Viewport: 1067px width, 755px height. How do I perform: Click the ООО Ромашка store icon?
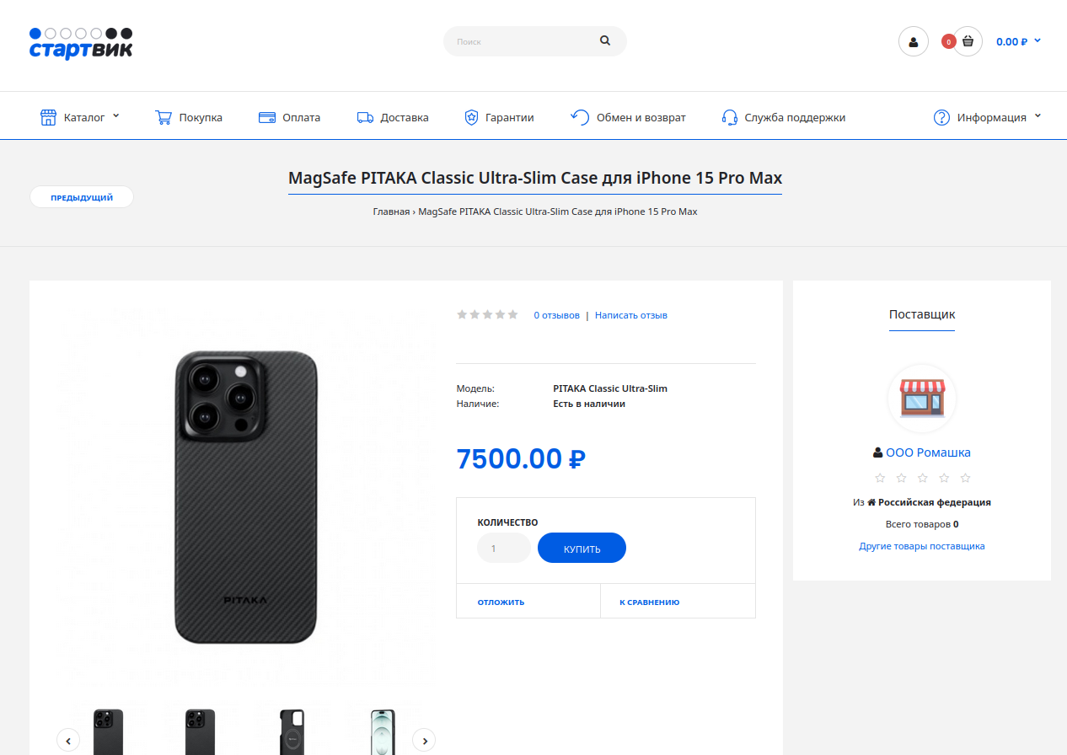(x=922, y=399)
